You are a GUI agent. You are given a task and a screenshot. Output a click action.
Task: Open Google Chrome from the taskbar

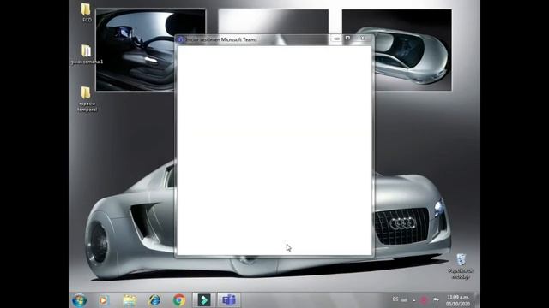click(x=179, y=300)
